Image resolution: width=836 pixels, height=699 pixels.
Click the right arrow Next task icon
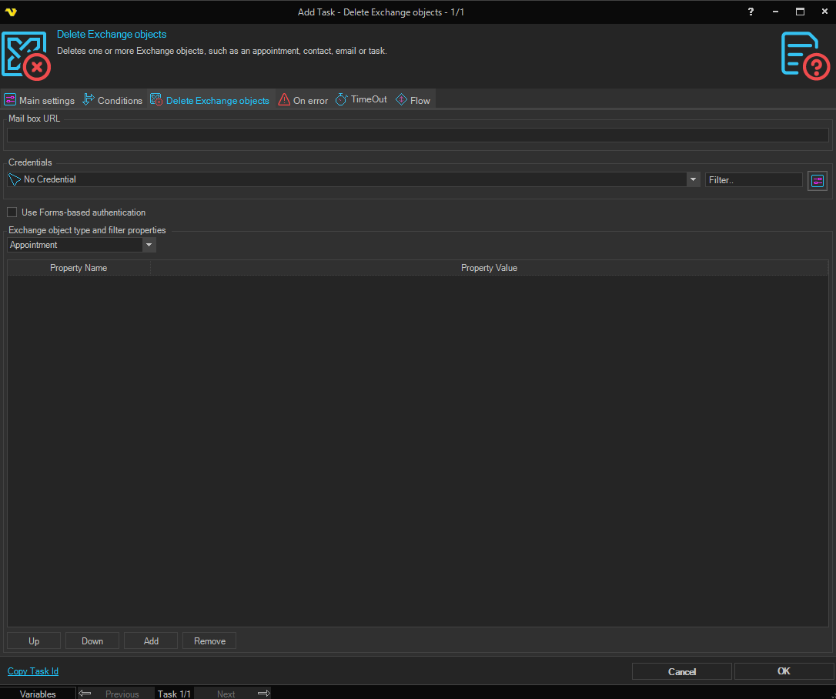click(x=263, y=694)
